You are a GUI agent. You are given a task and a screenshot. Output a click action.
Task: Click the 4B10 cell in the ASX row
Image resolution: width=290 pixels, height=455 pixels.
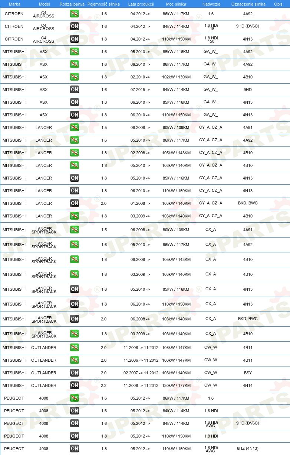(248, 77)
